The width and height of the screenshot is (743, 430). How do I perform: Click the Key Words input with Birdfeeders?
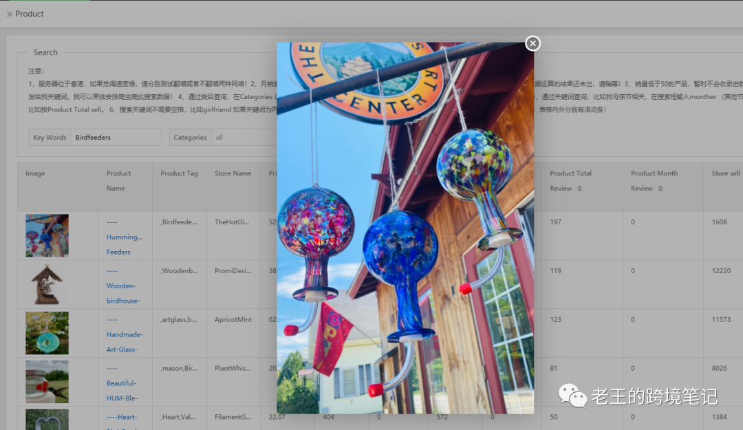click(116, 138)
